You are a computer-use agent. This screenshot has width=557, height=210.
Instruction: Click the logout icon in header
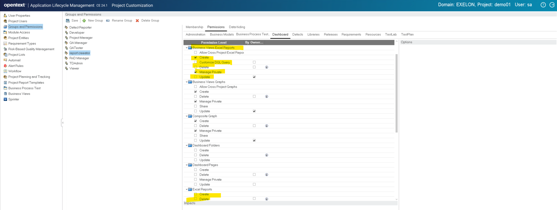pyautogui.click(x=552, y=5)
